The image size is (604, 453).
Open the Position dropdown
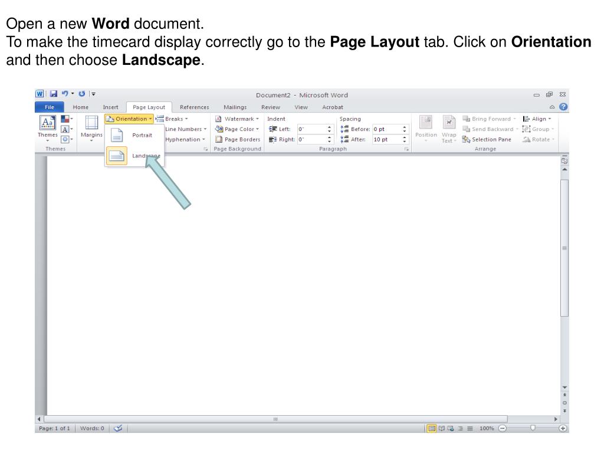pyautogui.click(x=426, y=129)
